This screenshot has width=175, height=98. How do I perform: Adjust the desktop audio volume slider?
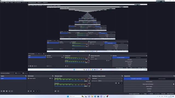coord(70,81)
